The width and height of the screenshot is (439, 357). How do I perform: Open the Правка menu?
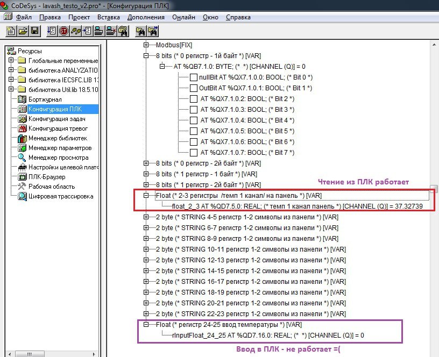click(x=50, y=17)
